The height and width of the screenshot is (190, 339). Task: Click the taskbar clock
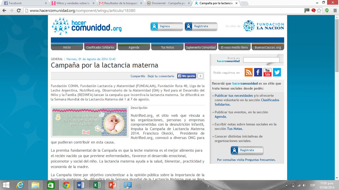click(327, 185)
